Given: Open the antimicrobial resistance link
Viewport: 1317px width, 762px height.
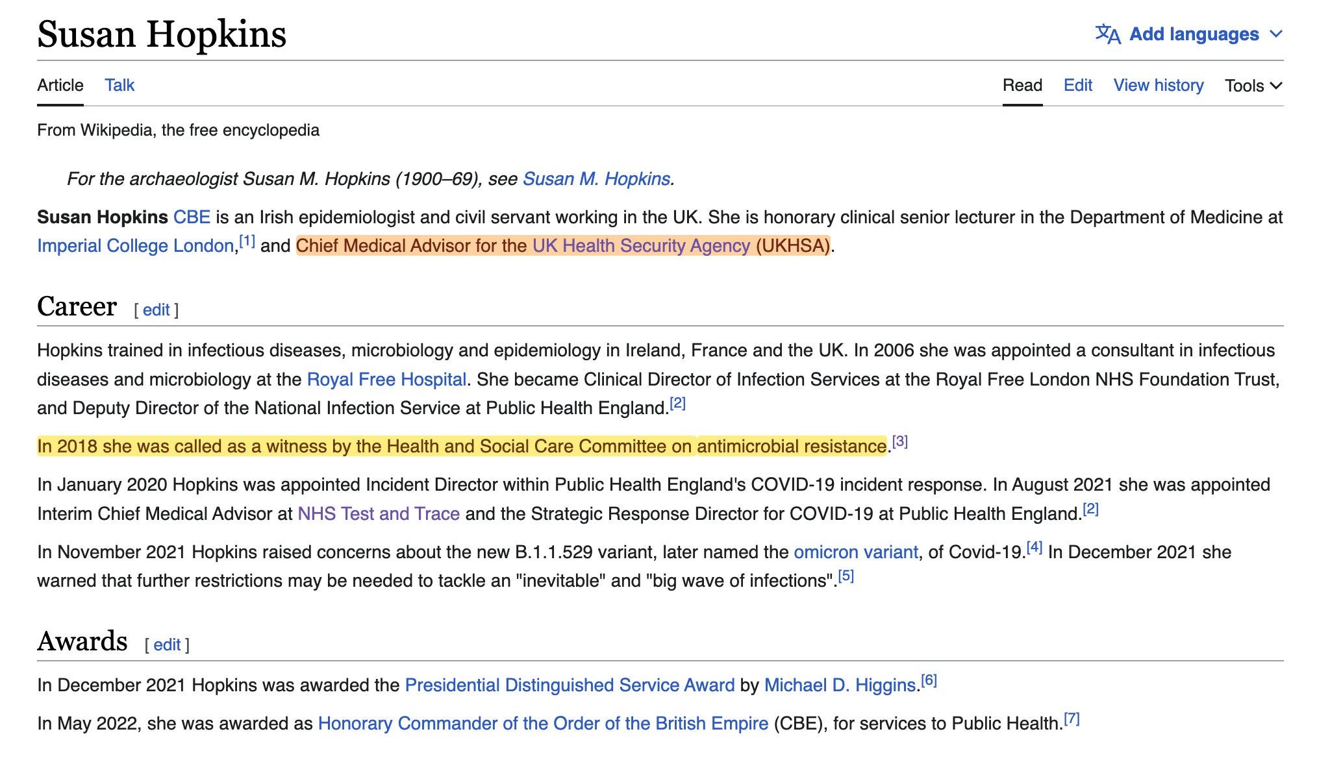Looking at the screenshot, I should (792, 446).
